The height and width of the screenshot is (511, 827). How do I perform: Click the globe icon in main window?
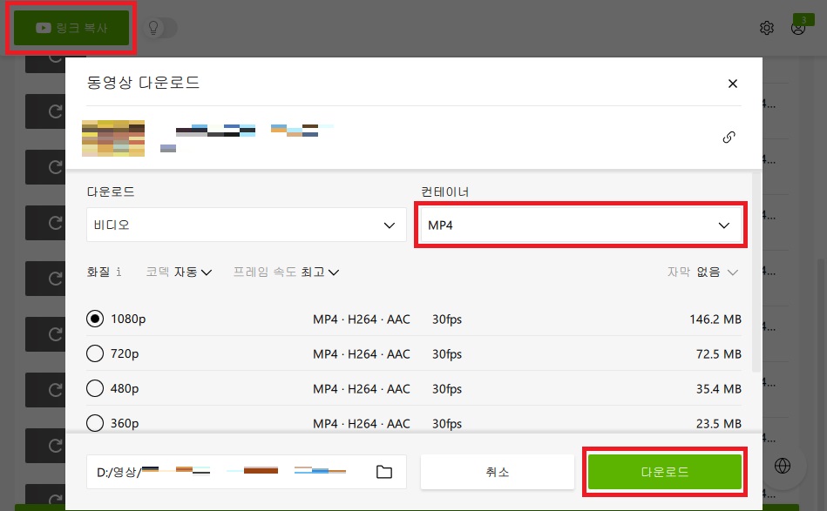(783, 466)
